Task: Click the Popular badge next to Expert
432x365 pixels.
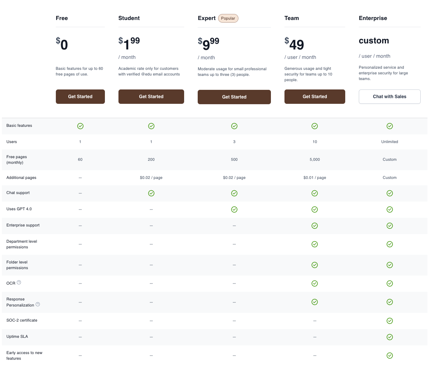Action: [x=228, y=18]
